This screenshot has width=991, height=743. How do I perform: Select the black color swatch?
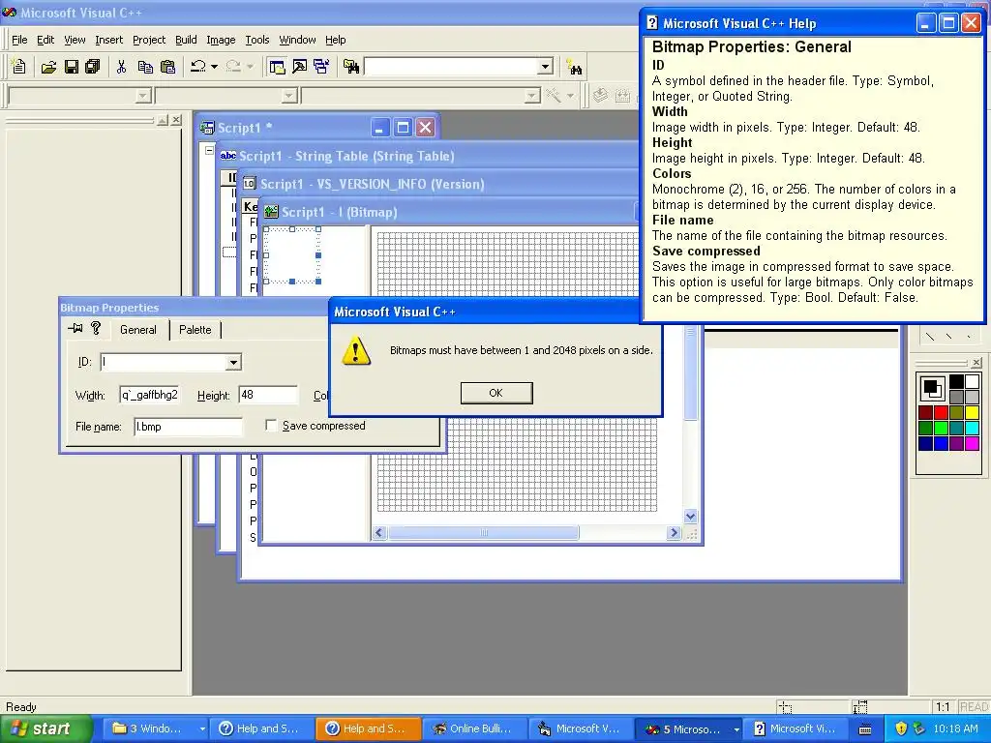coord(956,381)
